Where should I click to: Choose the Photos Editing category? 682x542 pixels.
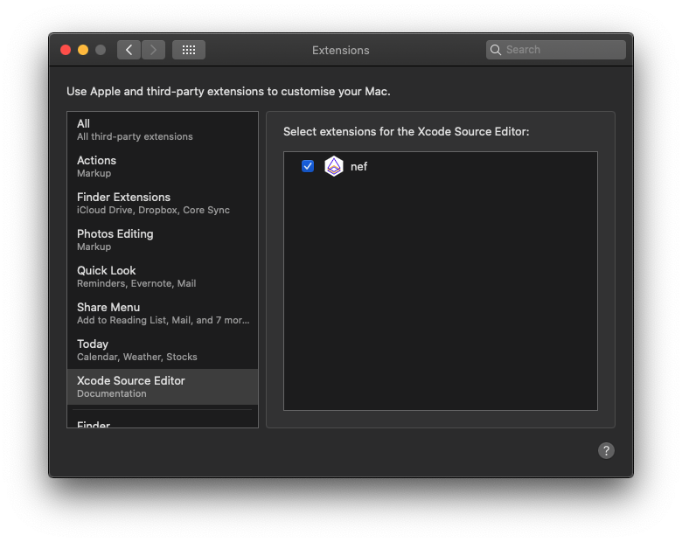coord(163,240)
